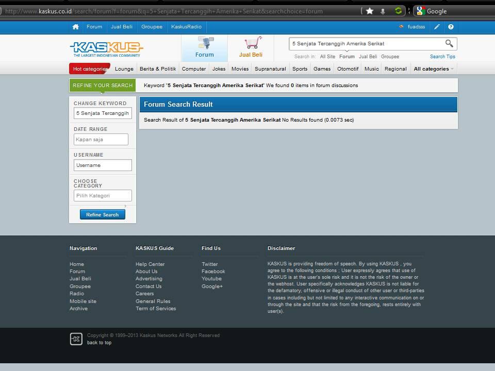Open Groupee in top navigation bar

click(152, 27)
